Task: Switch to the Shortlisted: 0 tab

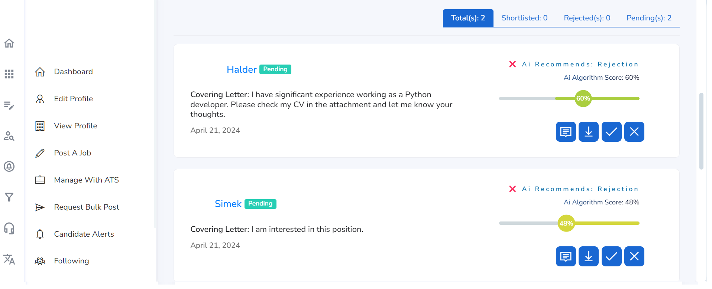Action: point(524,18)
